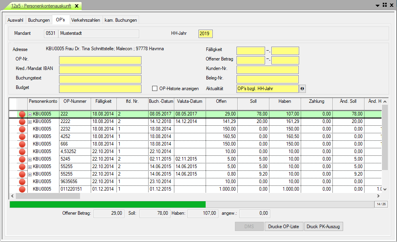Screen dimensions: 397x242
Task: Click red status circle for OP-Nummer 666
Action: tap(22, 144)
